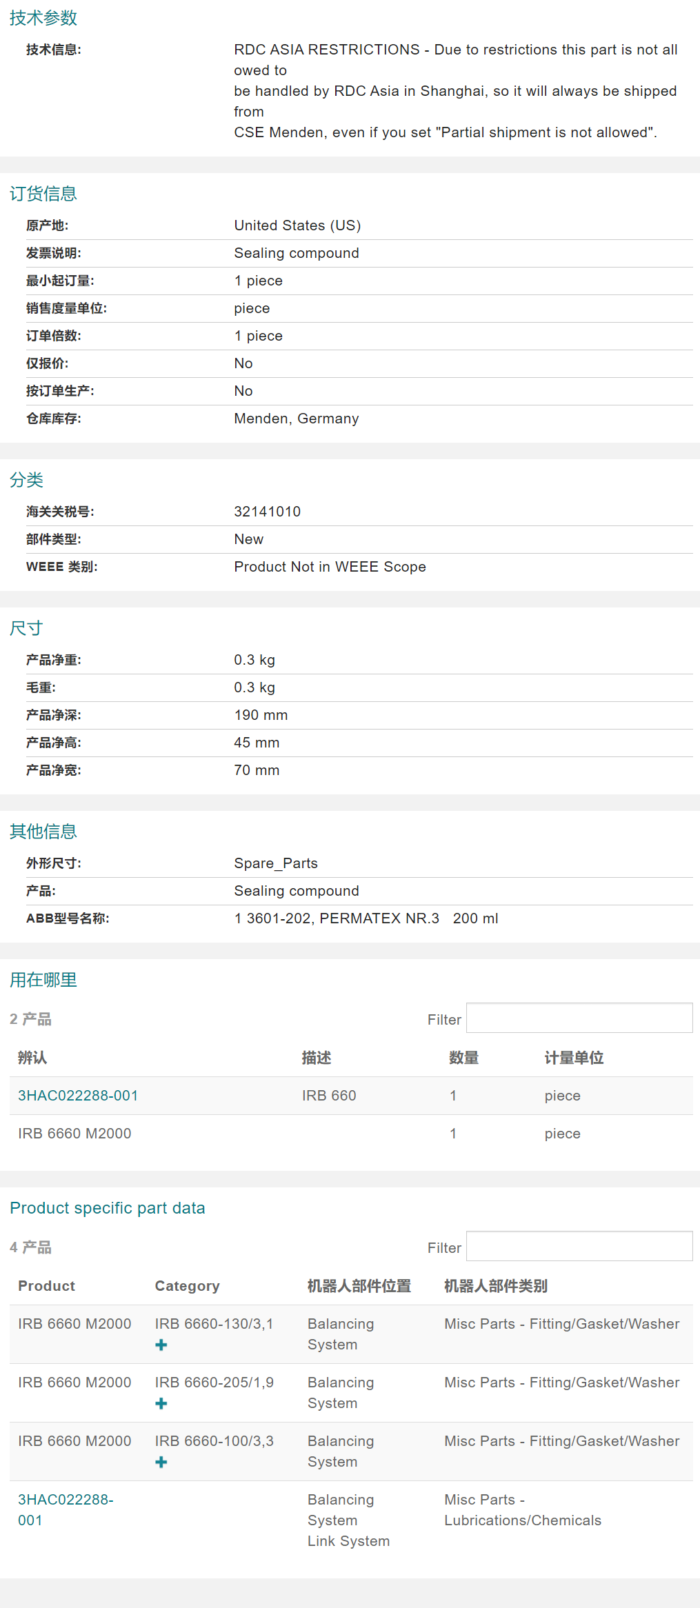Viewport: 700px width, 1608px height.
Task: Sort by the 机器人部件类别 column header
Action: [x=495, y=1286]
